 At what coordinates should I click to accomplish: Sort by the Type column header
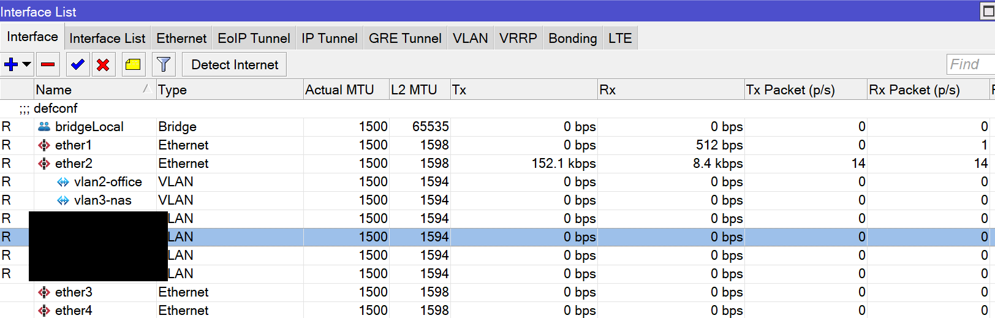click(x=229, y=89)
